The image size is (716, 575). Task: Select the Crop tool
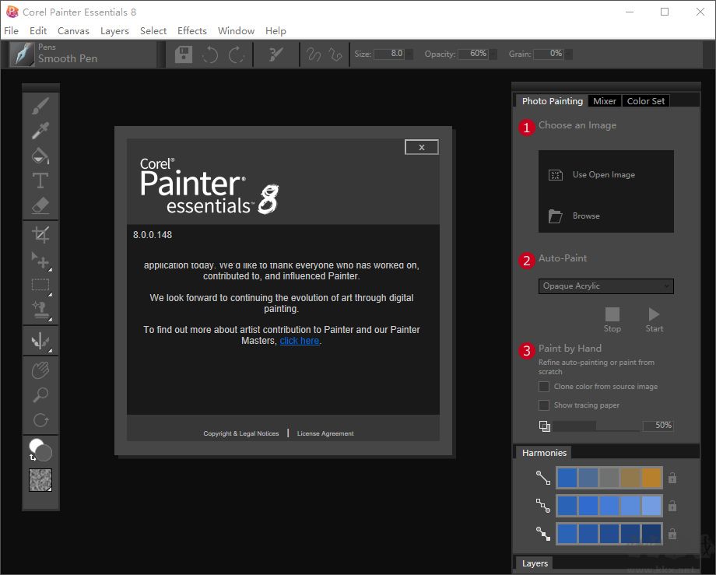pos(40,233)
